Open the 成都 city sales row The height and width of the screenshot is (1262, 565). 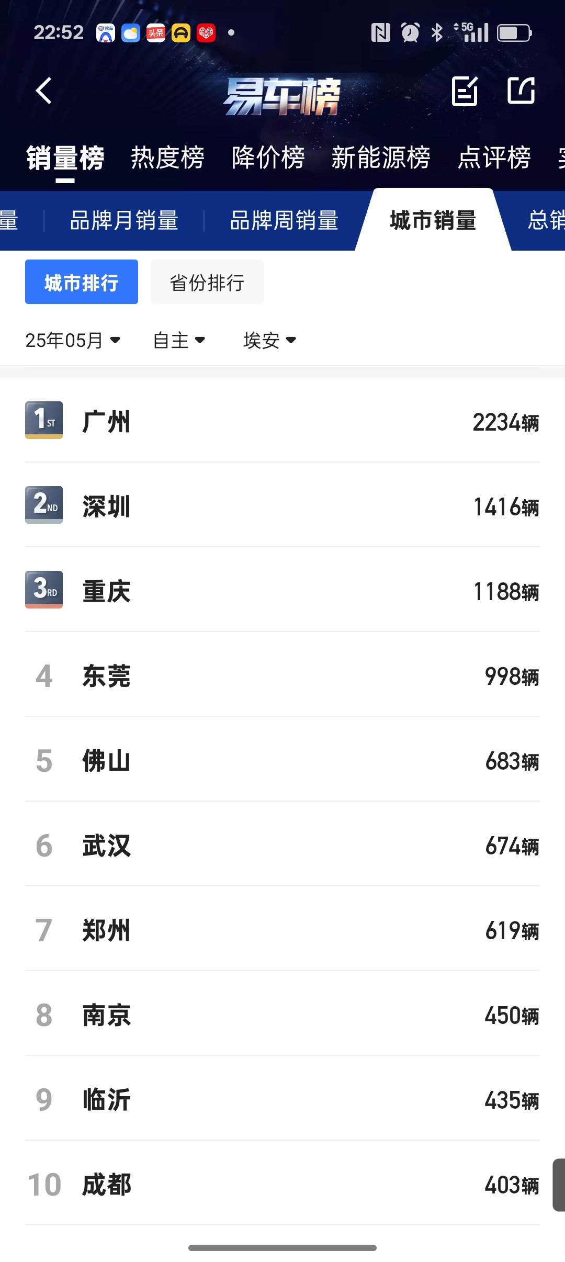pyautogui.click(x=282, y=1184)
